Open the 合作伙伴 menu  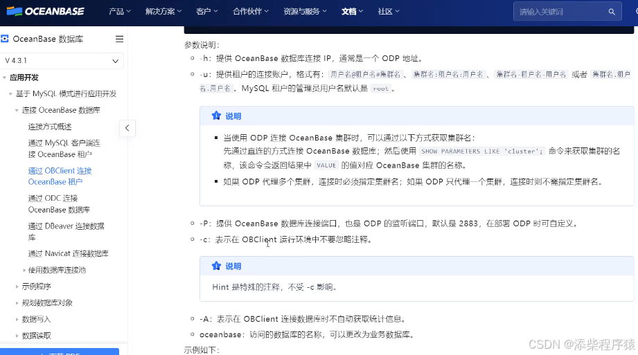click(251, 11)
